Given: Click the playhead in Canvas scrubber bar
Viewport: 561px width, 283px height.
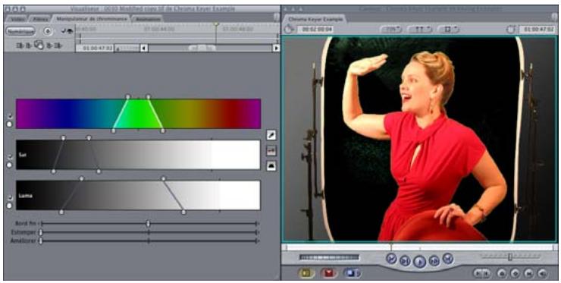Looking at the screenshot, I should tap(391, 247).
